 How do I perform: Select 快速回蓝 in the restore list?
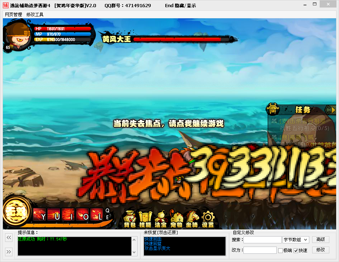coord(153,244)
